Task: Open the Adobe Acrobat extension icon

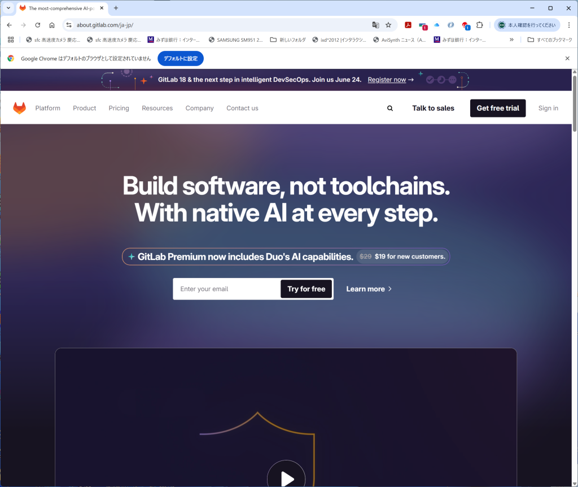Action: pos(408,25)
